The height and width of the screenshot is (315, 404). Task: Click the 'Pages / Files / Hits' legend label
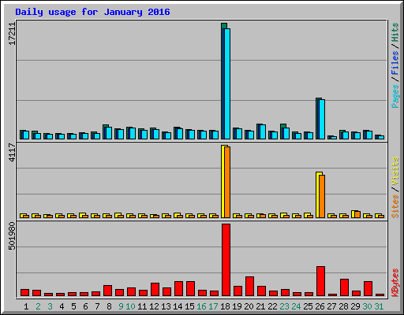(x=395, y=65)
